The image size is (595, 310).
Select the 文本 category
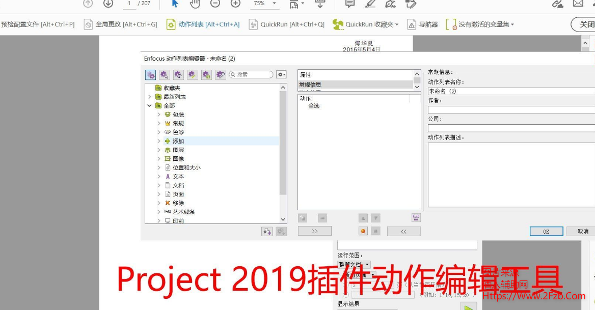174,176
